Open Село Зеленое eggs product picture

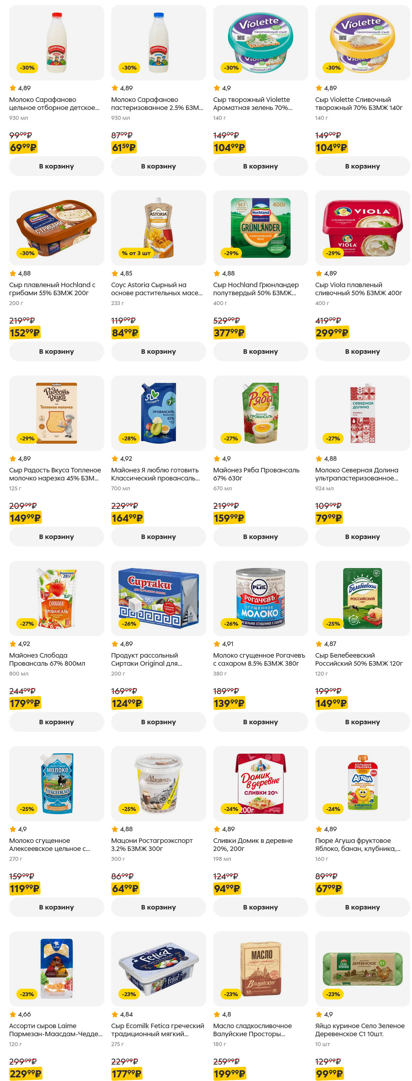[362, 969]
